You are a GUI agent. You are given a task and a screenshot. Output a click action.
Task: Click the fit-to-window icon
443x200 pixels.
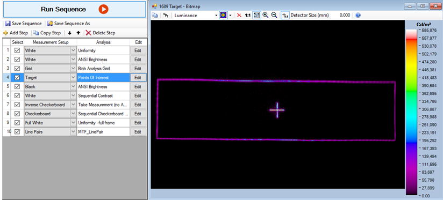click(256, 16)
